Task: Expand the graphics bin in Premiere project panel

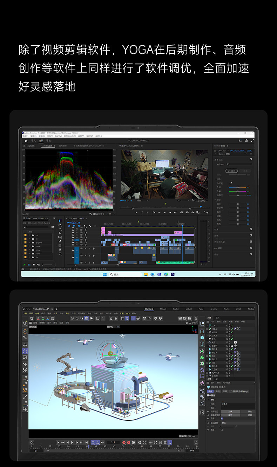Action: tap(29, 242)
